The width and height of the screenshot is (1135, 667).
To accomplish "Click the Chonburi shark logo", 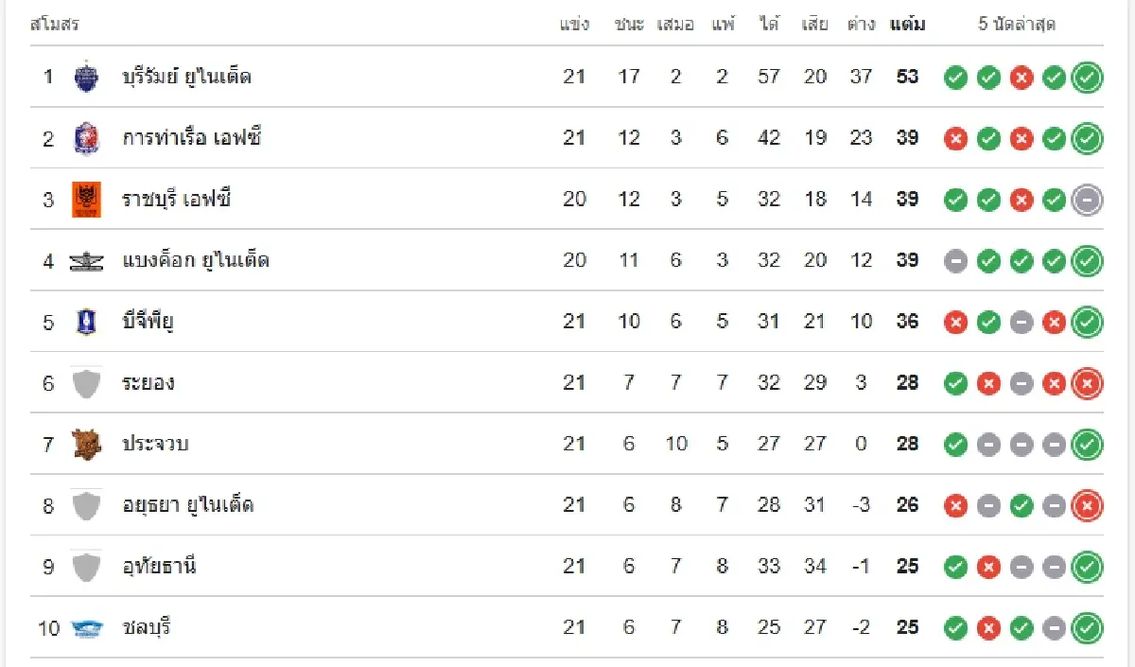I will [x=86, y=628].
